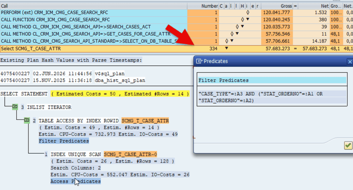Click Net value 14.187
Viewport: 353px width, 190px height.
319,41
